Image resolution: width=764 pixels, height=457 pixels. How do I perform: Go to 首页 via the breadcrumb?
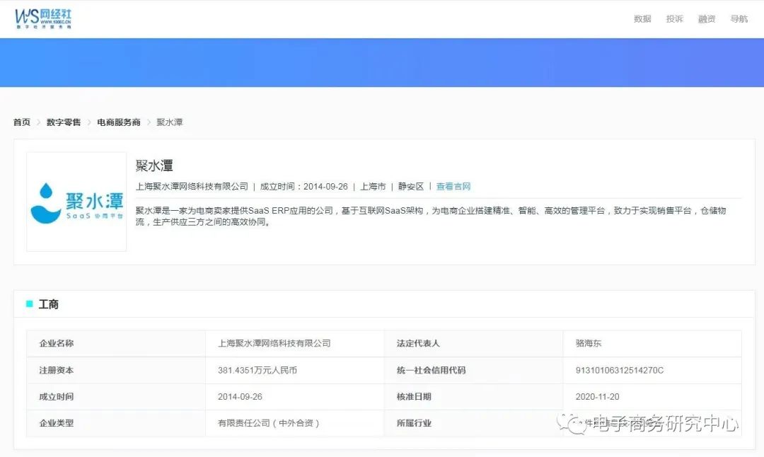click(x=22, y=122)
